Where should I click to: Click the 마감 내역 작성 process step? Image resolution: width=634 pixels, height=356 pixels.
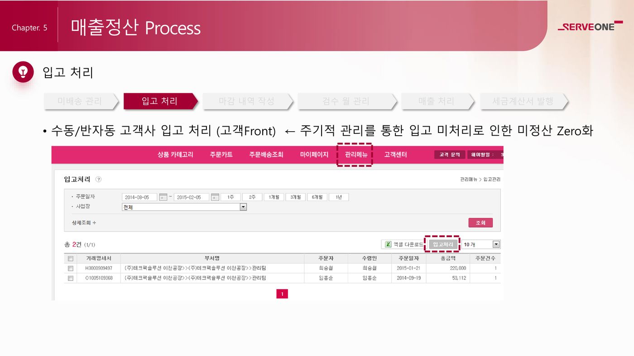(247, 101)
